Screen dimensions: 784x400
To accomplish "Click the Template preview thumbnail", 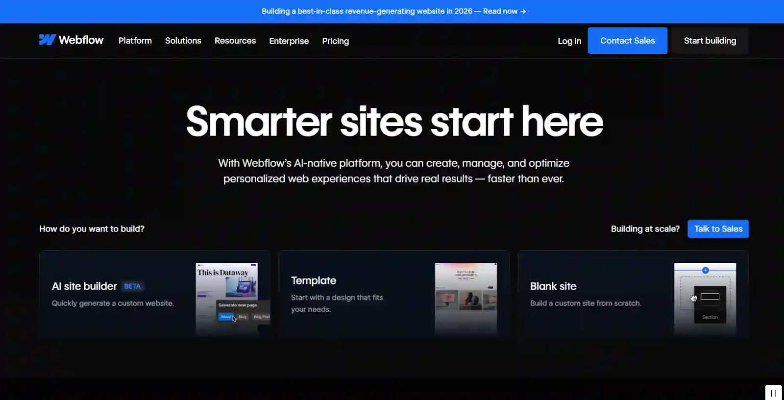I will click(x=466, y=299).
